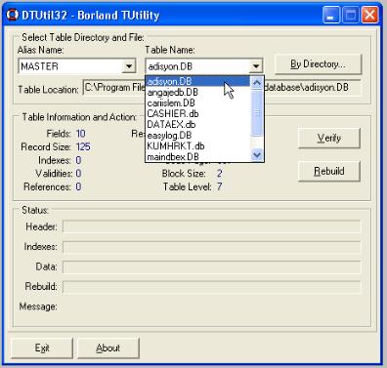Click the list scrollbar up arrow
Screen dimensions: 387x368
(257, 83)
